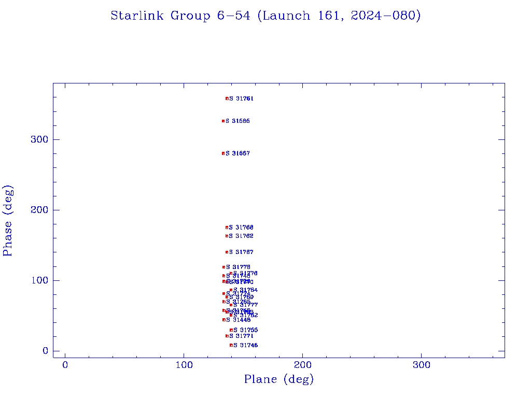This screenshot has height=398, width=531.
Task: Click the data point labeled S 31778
Action: [224, 267]
